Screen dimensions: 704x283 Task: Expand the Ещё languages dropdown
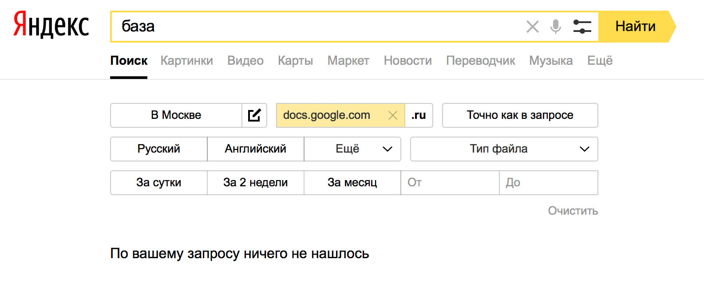pyautogui.click(x=352, y=149)
